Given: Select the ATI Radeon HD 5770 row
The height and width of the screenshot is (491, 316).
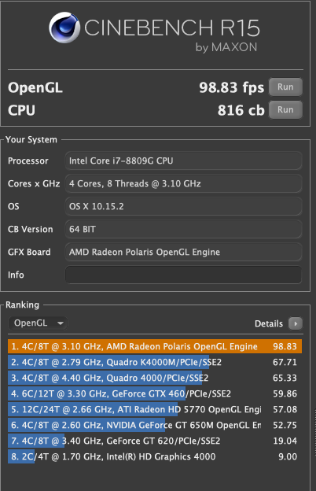Looking at the screenshot, I should pyautogui.click(x=155, y=409).
